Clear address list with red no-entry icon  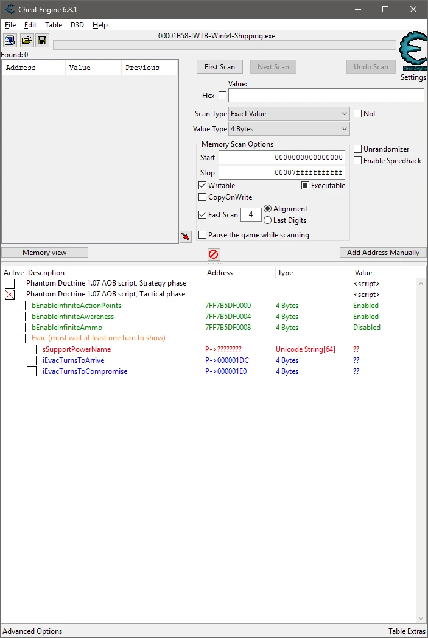[x=213, y=254]
